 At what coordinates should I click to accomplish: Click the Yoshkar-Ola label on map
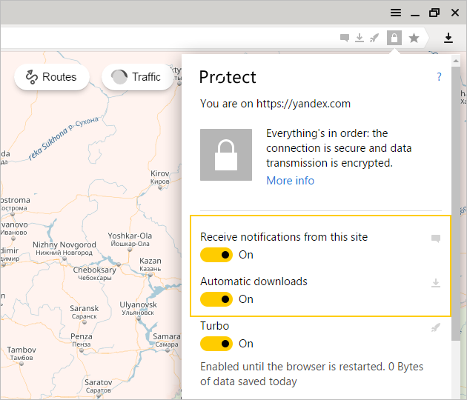point(130,239)
